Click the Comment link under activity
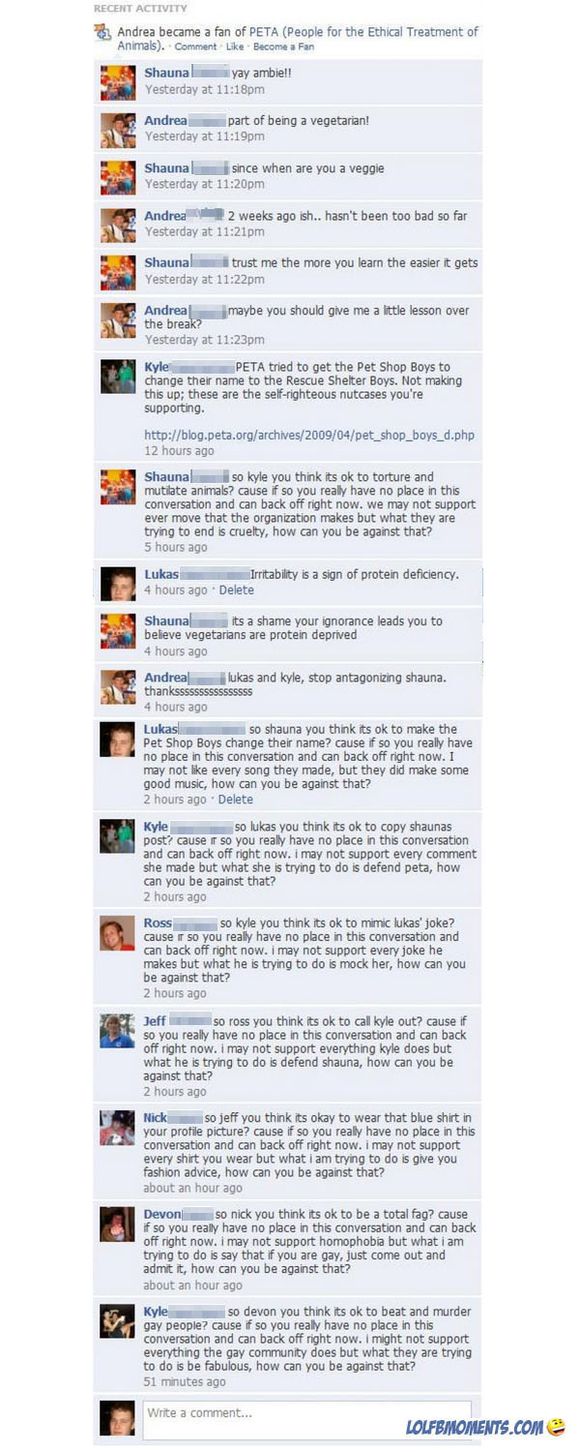The width and height of the screenshot is (580, 1452). [195, 46]
